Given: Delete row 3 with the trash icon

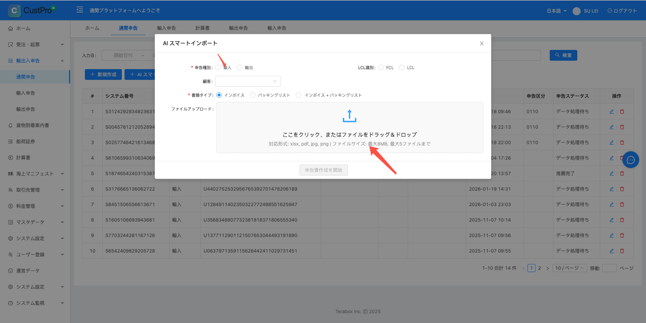Looking at the screenshot, I should 622,143.
